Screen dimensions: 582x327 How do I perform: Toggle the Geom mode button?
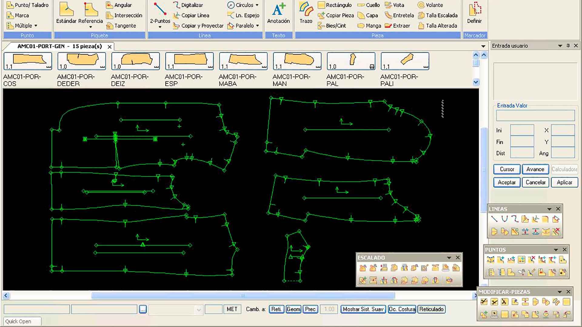293,309
